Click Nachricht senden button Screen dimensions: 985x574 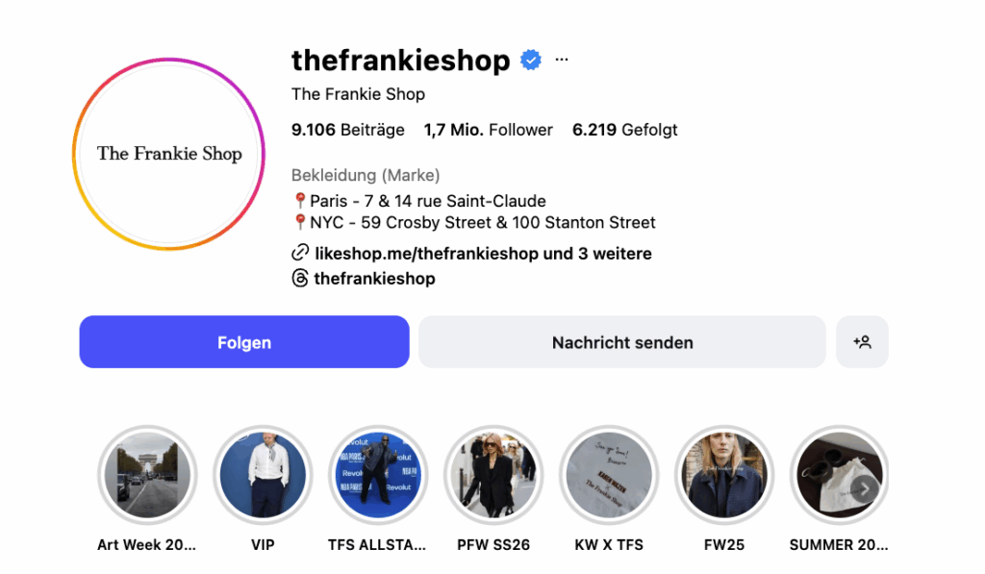pos(622,341)
